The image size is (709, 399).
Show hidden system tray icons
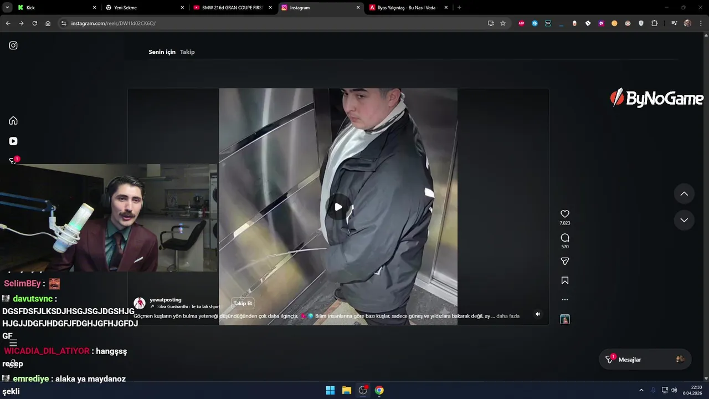pyautogui.click(x=641, y=390)
